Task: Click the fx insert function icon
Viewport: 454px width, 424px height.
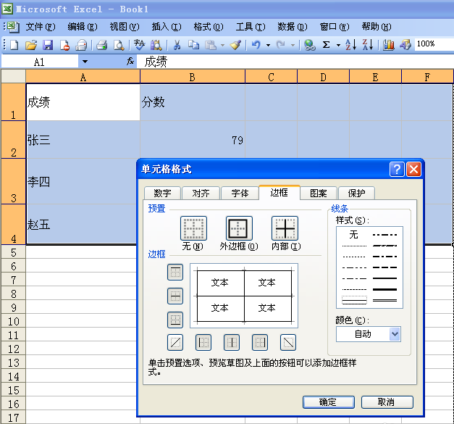Action: pos(130,61)
